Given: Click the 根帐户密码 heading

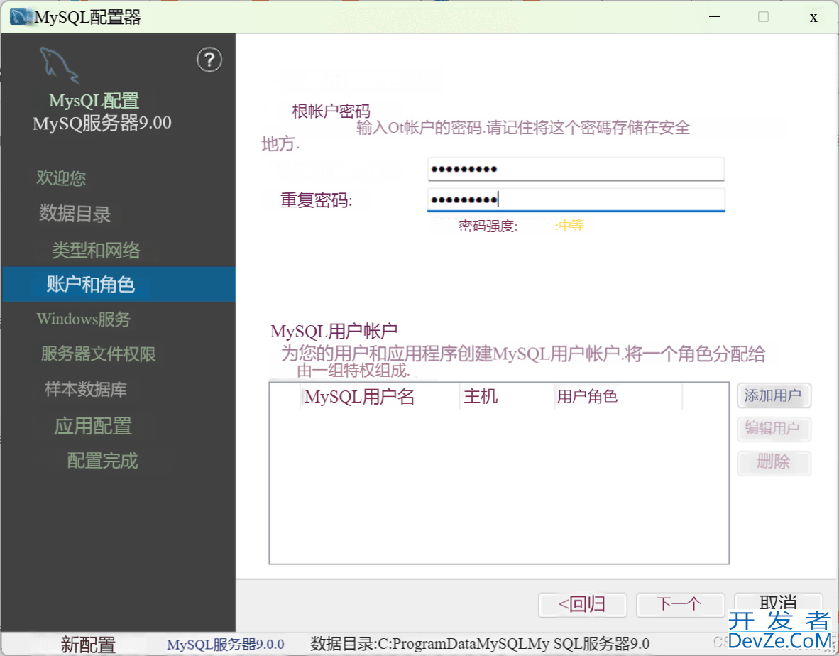Looking at the screenshot, I should (x=331, y=111).
